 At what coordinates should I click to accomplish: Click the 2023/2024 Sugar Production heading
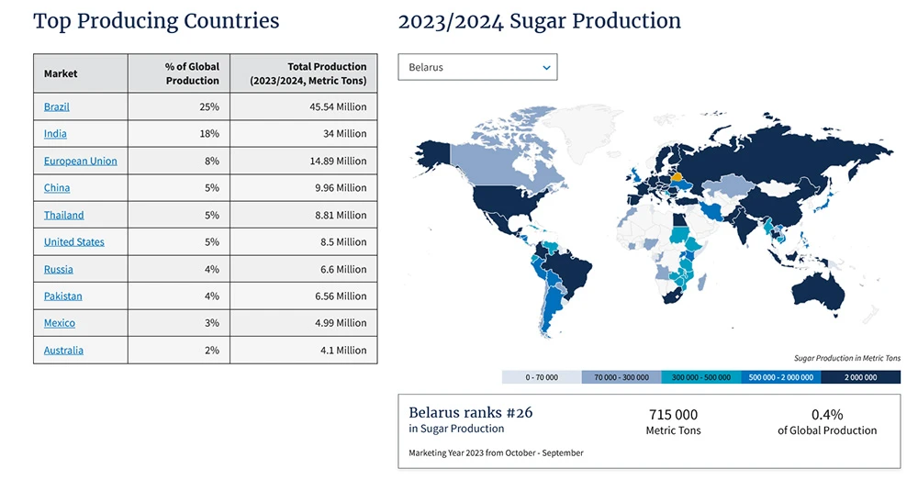click(x=539, y=21)
